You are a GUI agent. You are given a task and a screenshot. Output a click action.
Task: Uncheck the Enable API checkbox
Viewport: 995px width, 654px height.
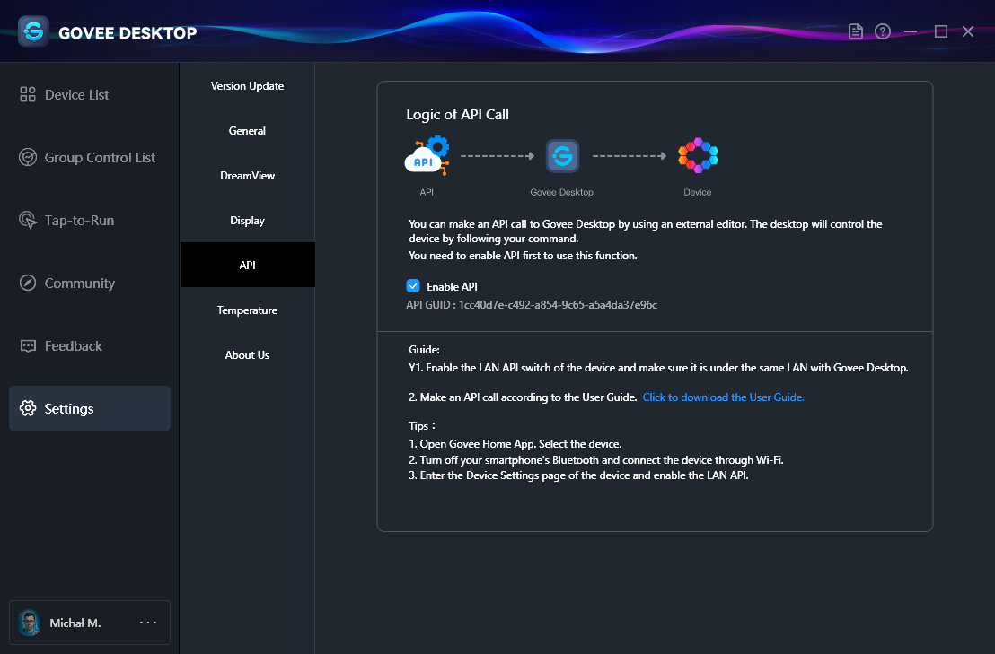coord(413,286)
